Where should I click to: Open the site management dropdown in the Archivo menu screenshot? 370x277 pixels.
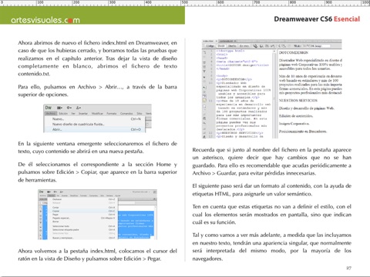pyautogui.click(x=79, y=108)
